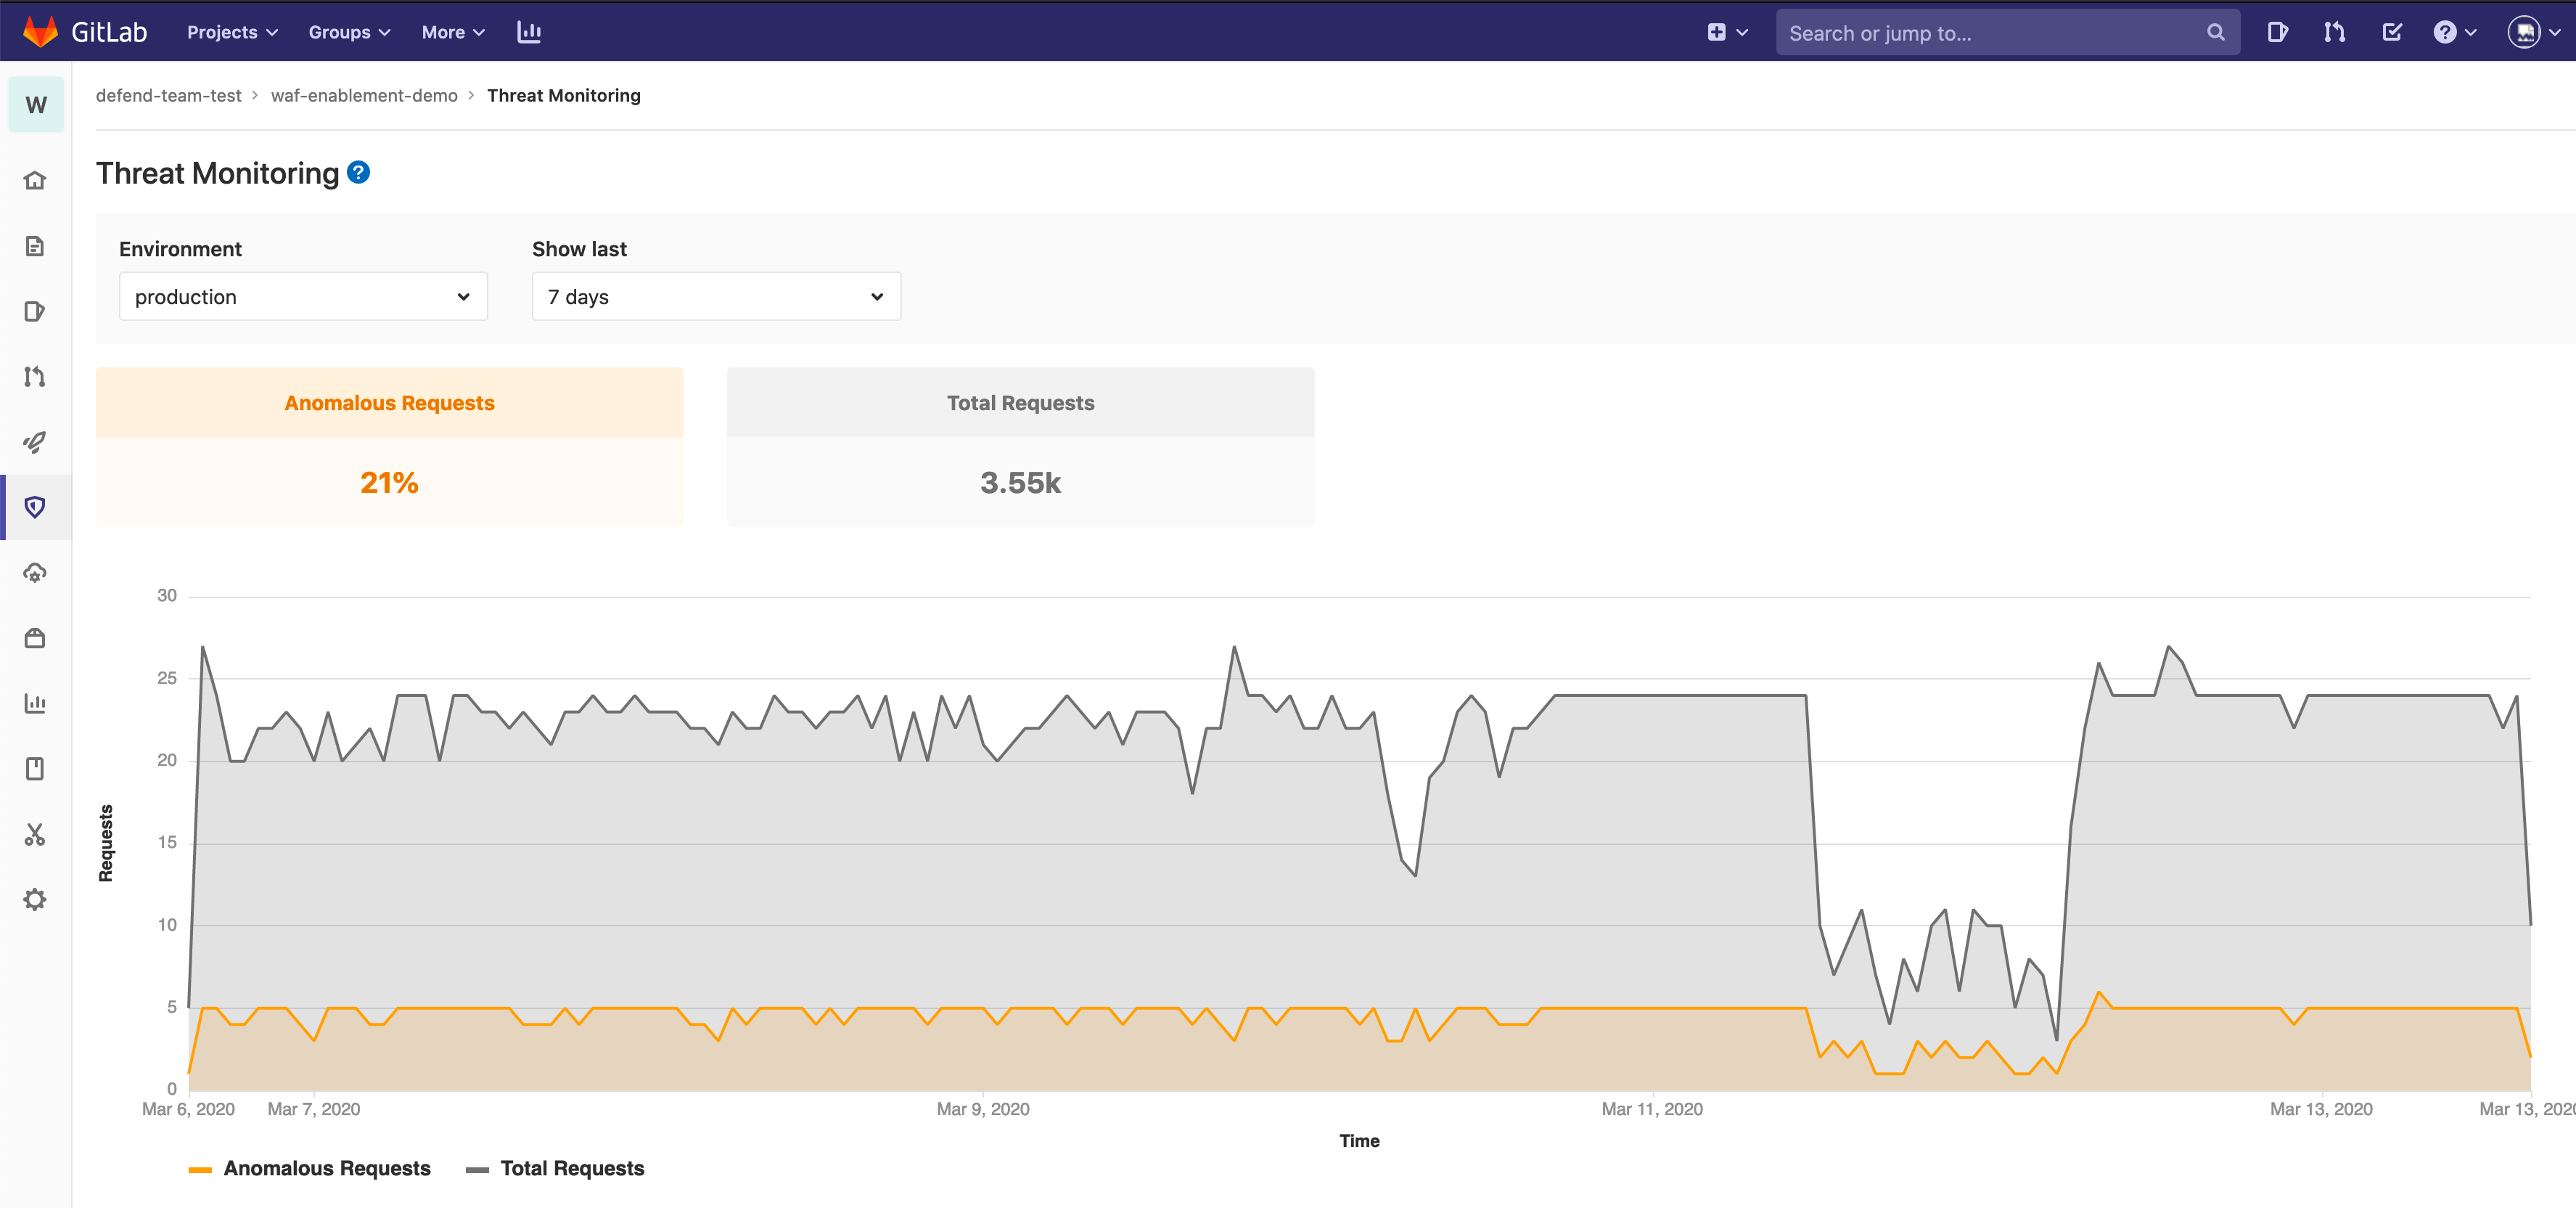View Analytics via the bar-chart sidebar icon
2576x1208 pixels.
(35, 703)
